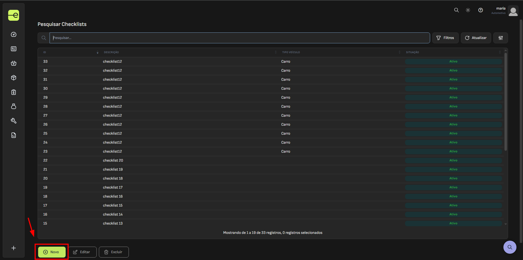This screenshot has height=260, width=523.
Task: Click checklist12 in row 23
Action: (x=112, y=152)
